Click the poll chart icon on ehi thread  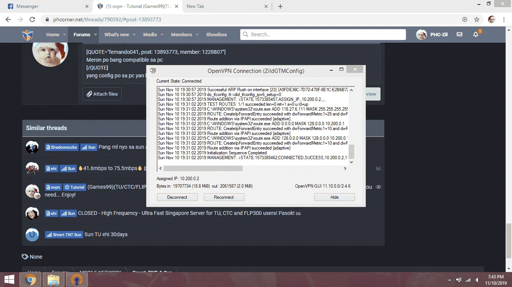click(378, 168)
